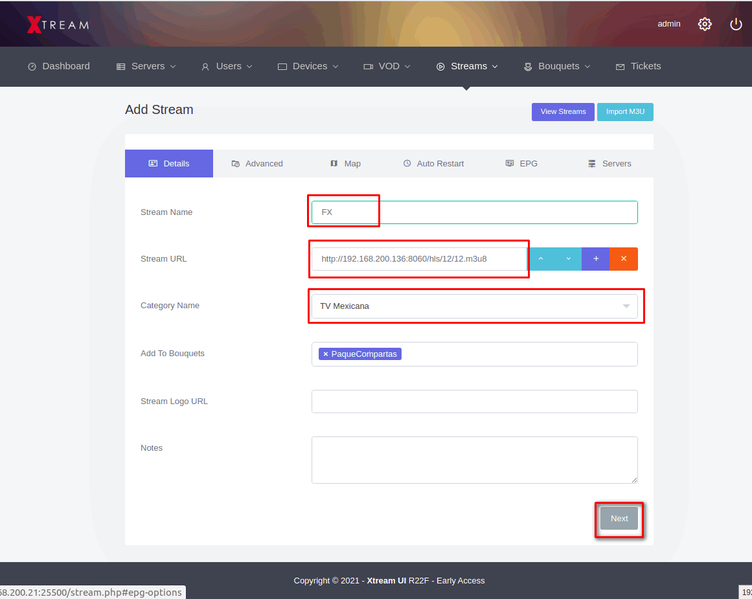Go to Dashboard in navigation

(x=59, y=66)
